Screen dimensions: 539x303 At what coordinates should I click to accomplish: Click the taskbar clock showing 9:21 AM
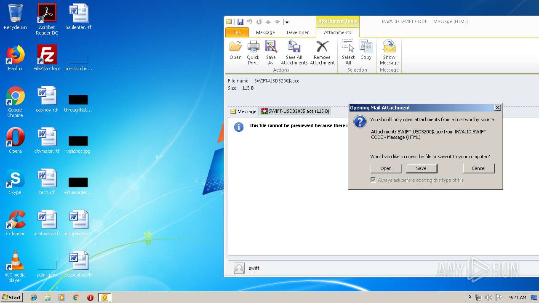click(x=518, y=298)
